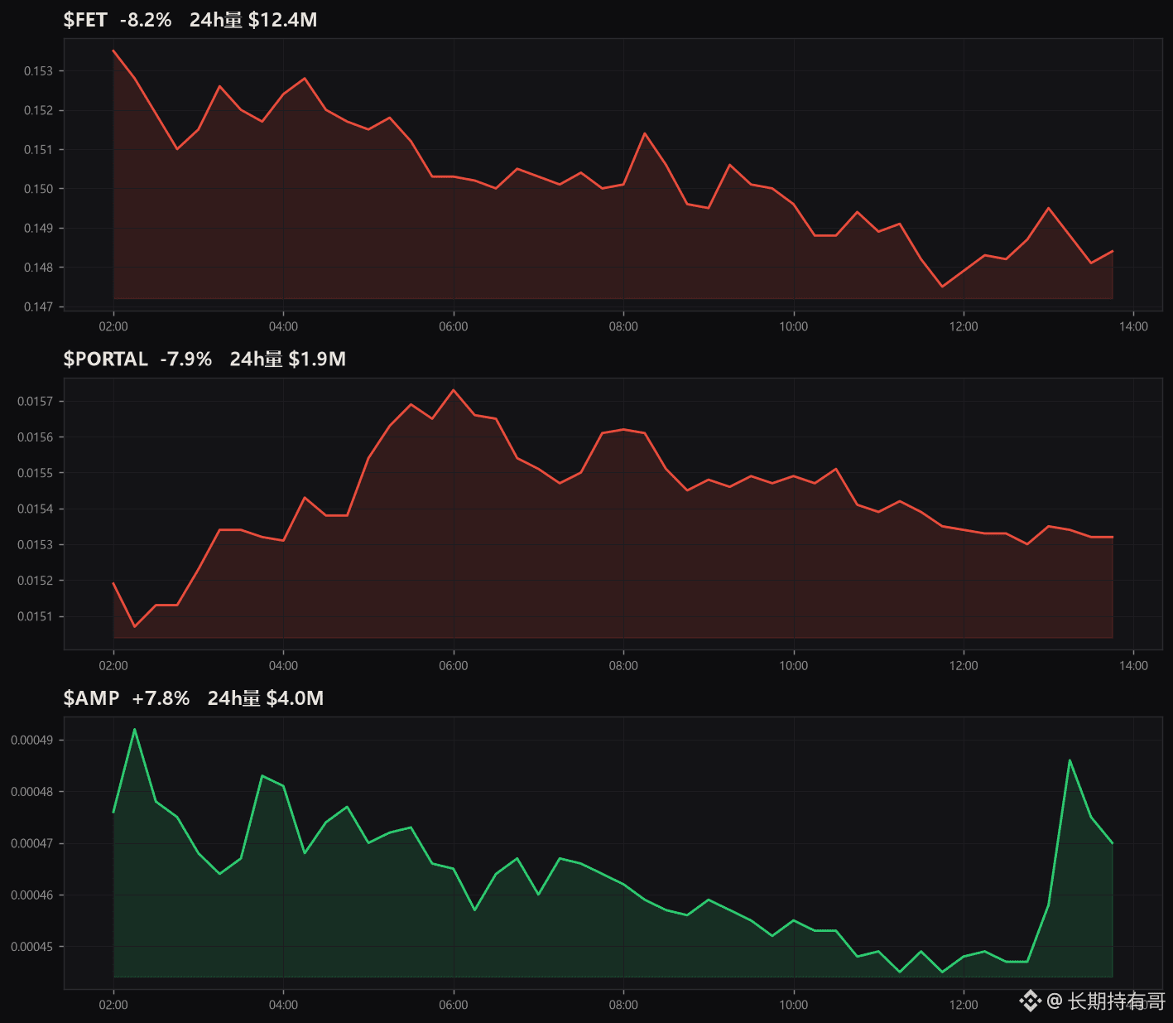Click the 12:00 time label under FET chart

(964, 326)
